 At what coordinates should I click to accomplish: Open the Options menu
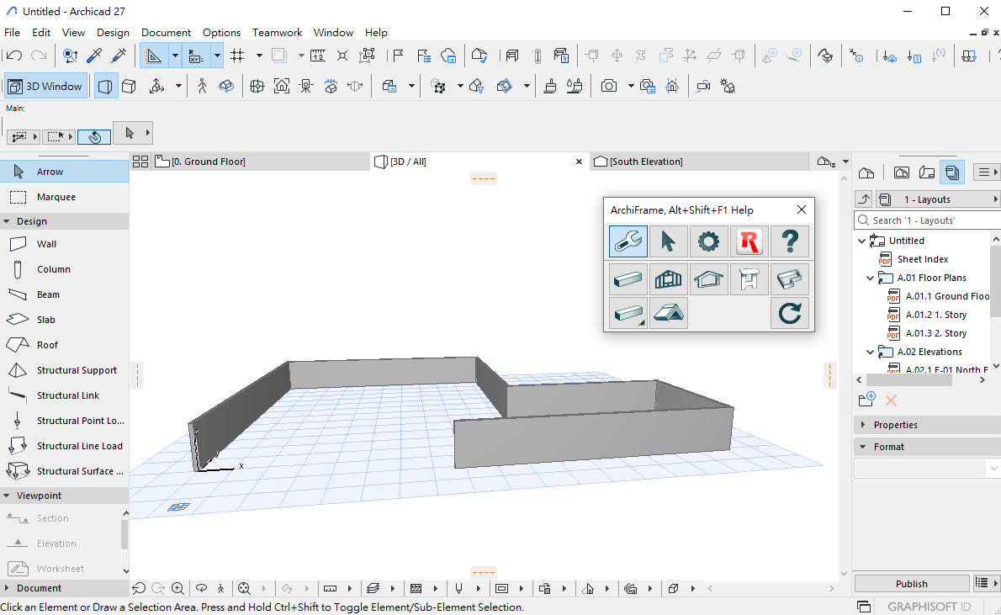(221, 33)
